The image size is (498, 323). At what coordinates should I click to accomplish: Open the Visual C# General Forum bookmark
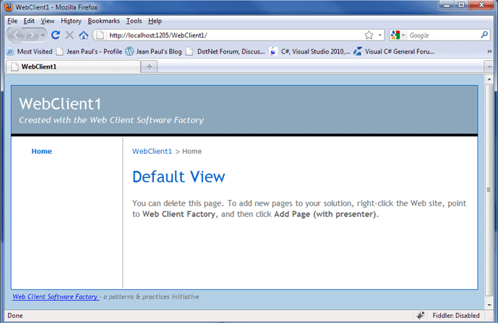pos(394,51)
